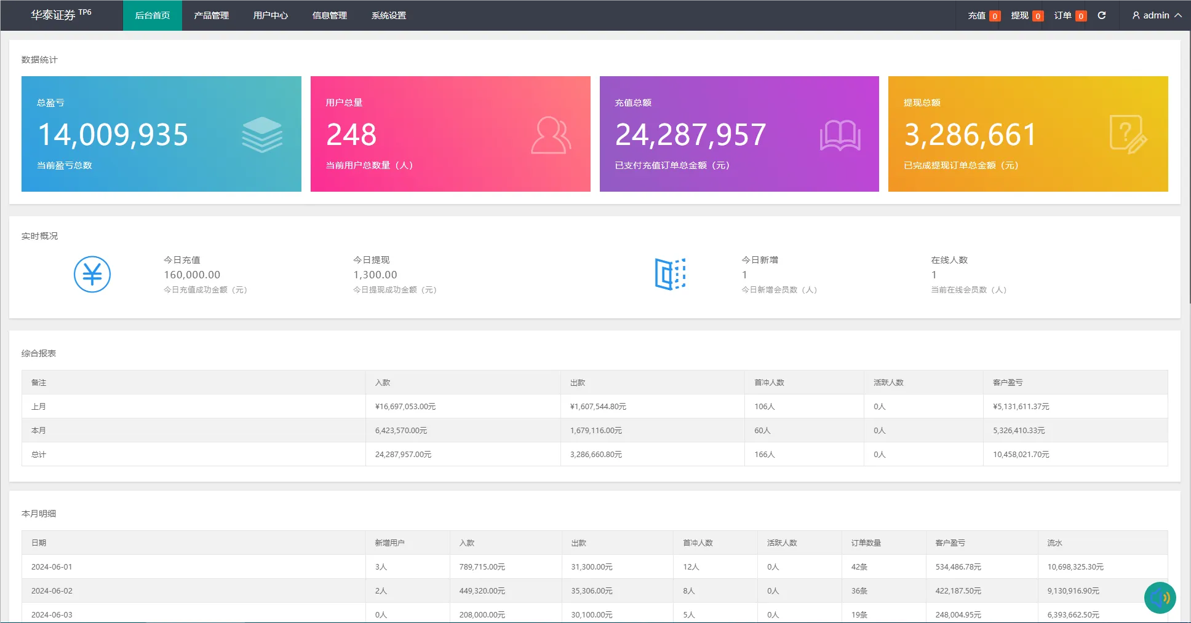
Task: Open the 信息管理 menu
Action: click(x=329, y=15)
